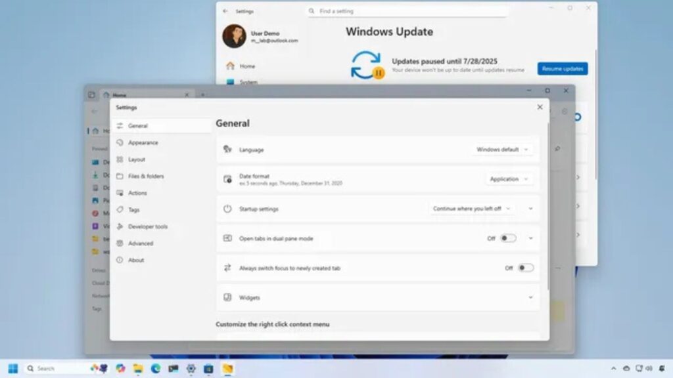Open the Date format Application dropdown

(509, 179)
